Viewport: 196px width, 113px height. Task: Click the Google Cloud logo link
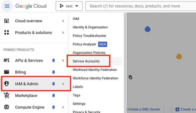click(31, 6)
